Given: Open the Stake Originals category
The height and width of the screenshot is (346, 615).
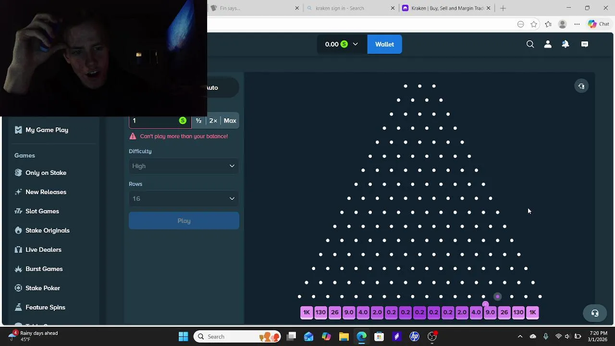Looking at the screenshot, I should click(48, 230).
